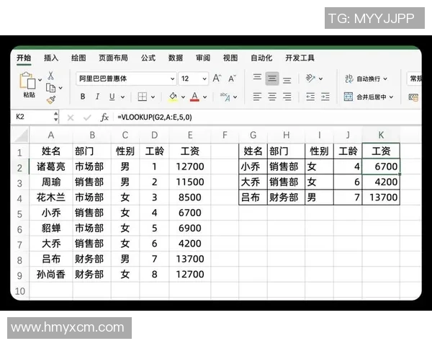The width and height of the screenshot is (432, 346).
Task: Switch to the 公式 tab
Action: click(148, 58)
